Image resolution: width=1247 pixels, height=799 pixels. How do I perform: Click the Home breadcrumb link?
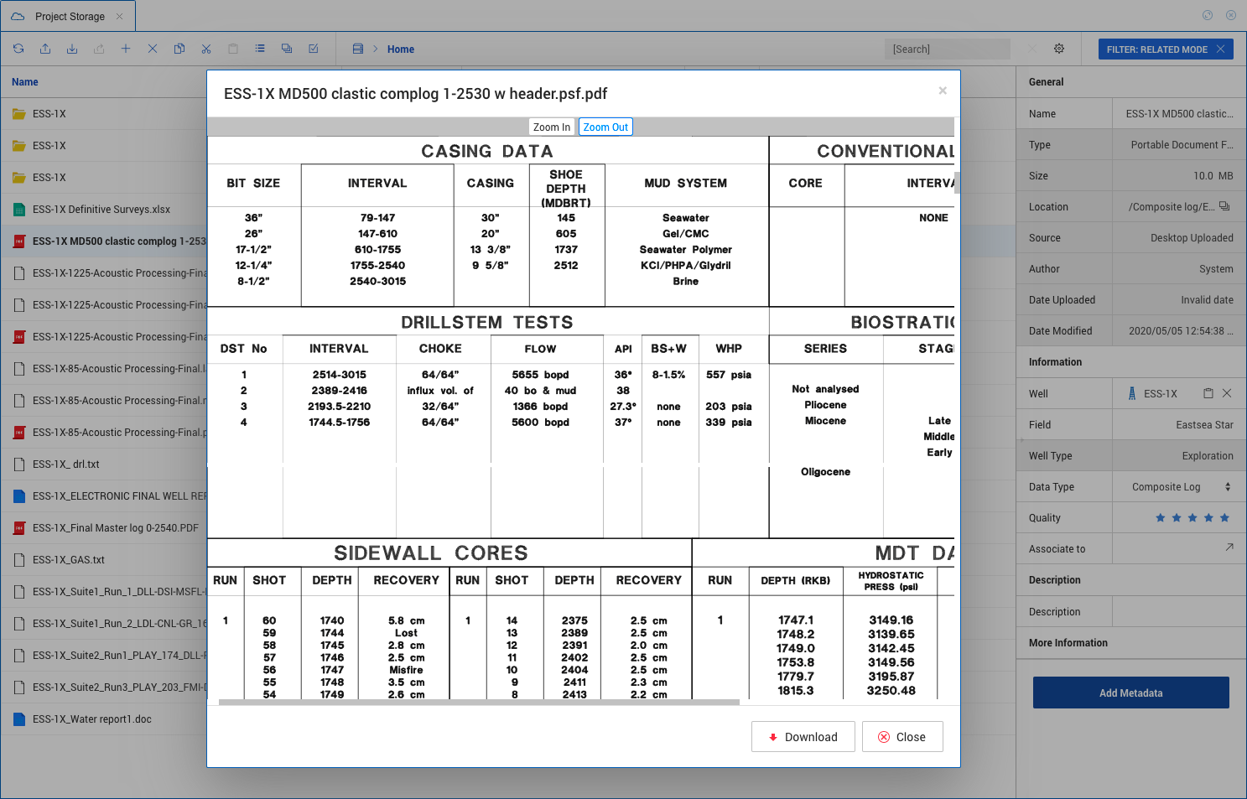(x=401, y=49)
